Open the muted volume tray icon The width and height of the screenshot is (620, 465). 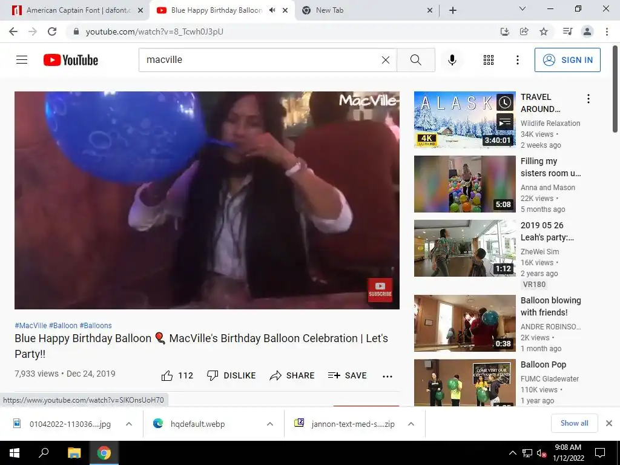pyautogui.click(x=541, y=453)
